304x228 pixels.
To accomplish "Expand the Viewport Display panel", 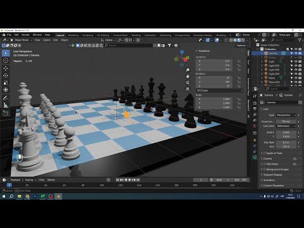I will [262, 175].
